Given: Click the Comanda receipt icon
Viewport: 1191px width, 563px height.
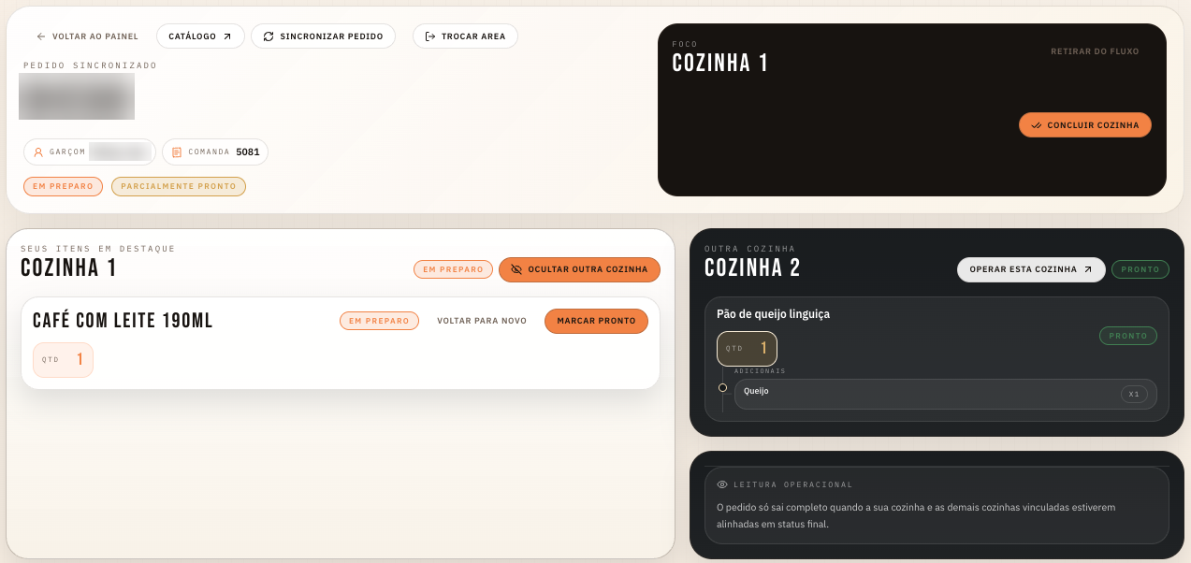Looking at the screenshot, I should pyautogui.click(x=177, y=152).
